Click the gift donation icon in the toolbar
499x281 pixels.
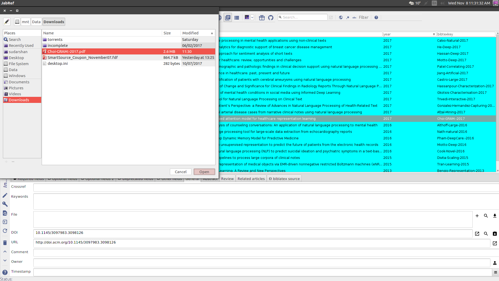point(262,17)
